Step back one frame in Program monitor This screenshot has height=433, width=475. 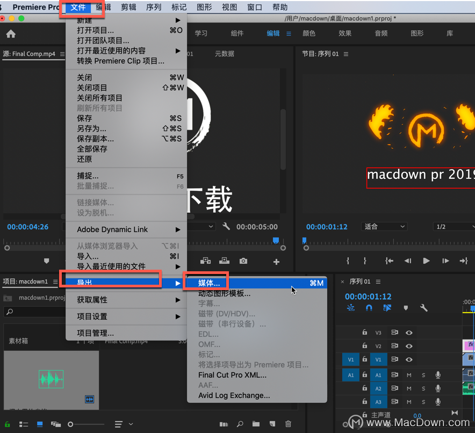(408, 261)
